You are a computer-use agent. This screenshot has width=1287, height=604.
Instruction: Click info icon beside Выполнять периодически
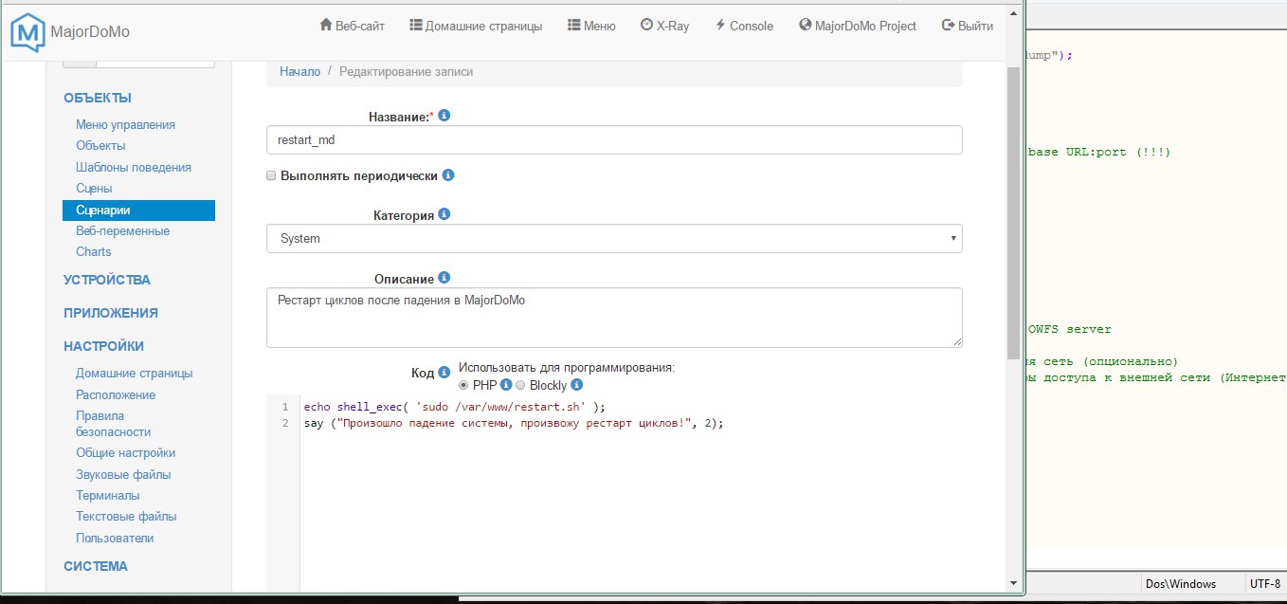448,175
